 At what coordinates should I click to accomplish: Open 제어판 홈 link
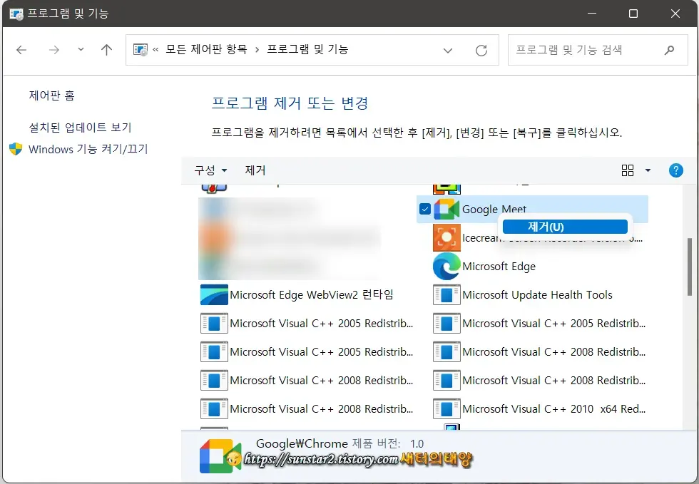51,96
